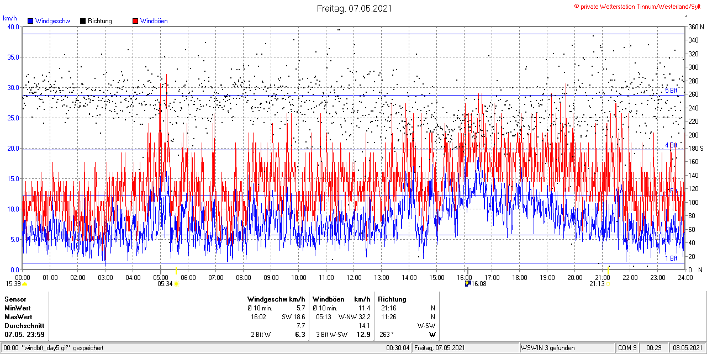Click the 06:00 time axis label
The height and width of the screenshot is (354, 707).
pos(188,278)
